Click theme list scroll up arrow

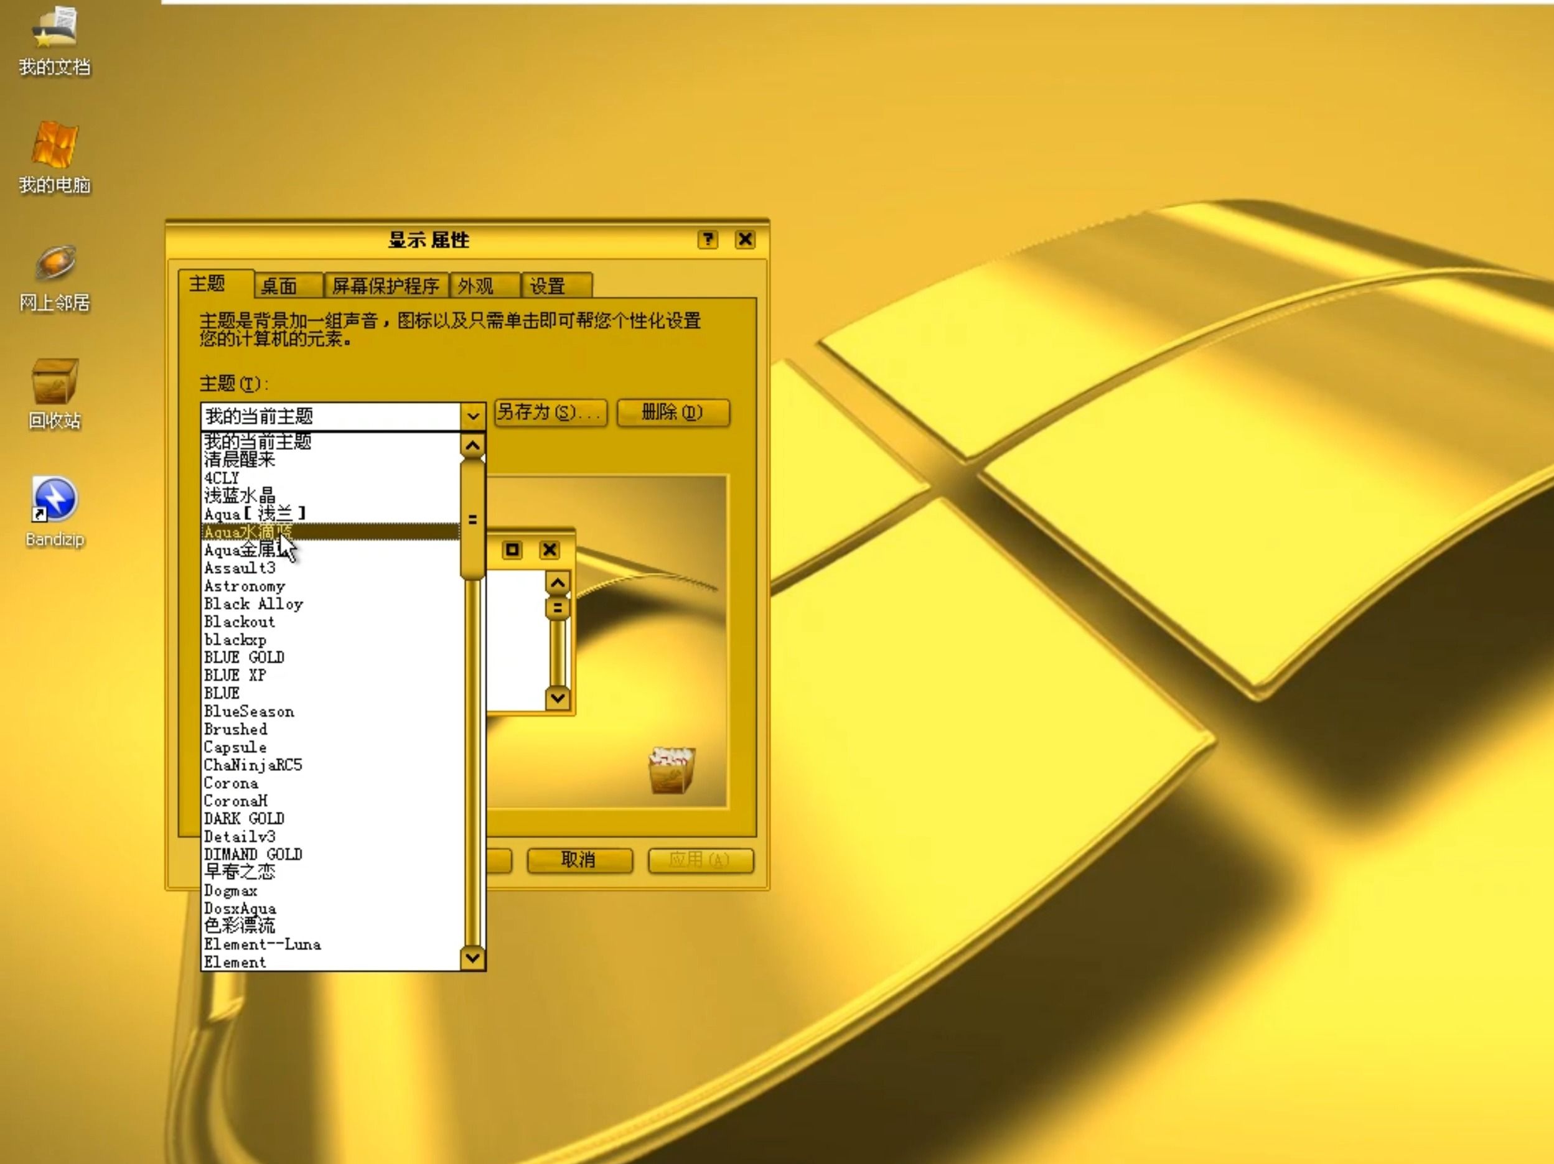click(473, 445)
